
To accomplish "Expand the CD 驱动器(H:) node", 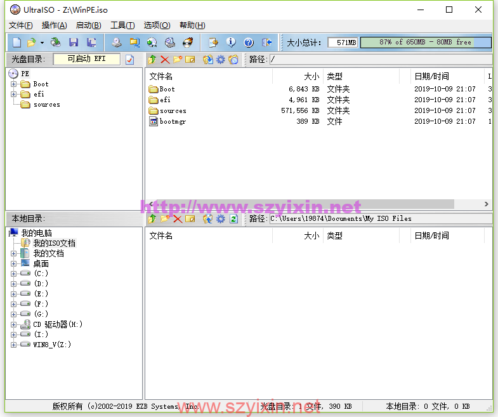I will click(x=14, y=324).
